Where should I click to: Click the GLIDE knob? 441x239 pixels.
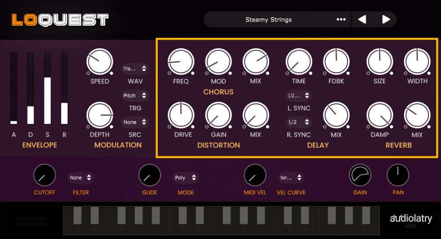149,175
